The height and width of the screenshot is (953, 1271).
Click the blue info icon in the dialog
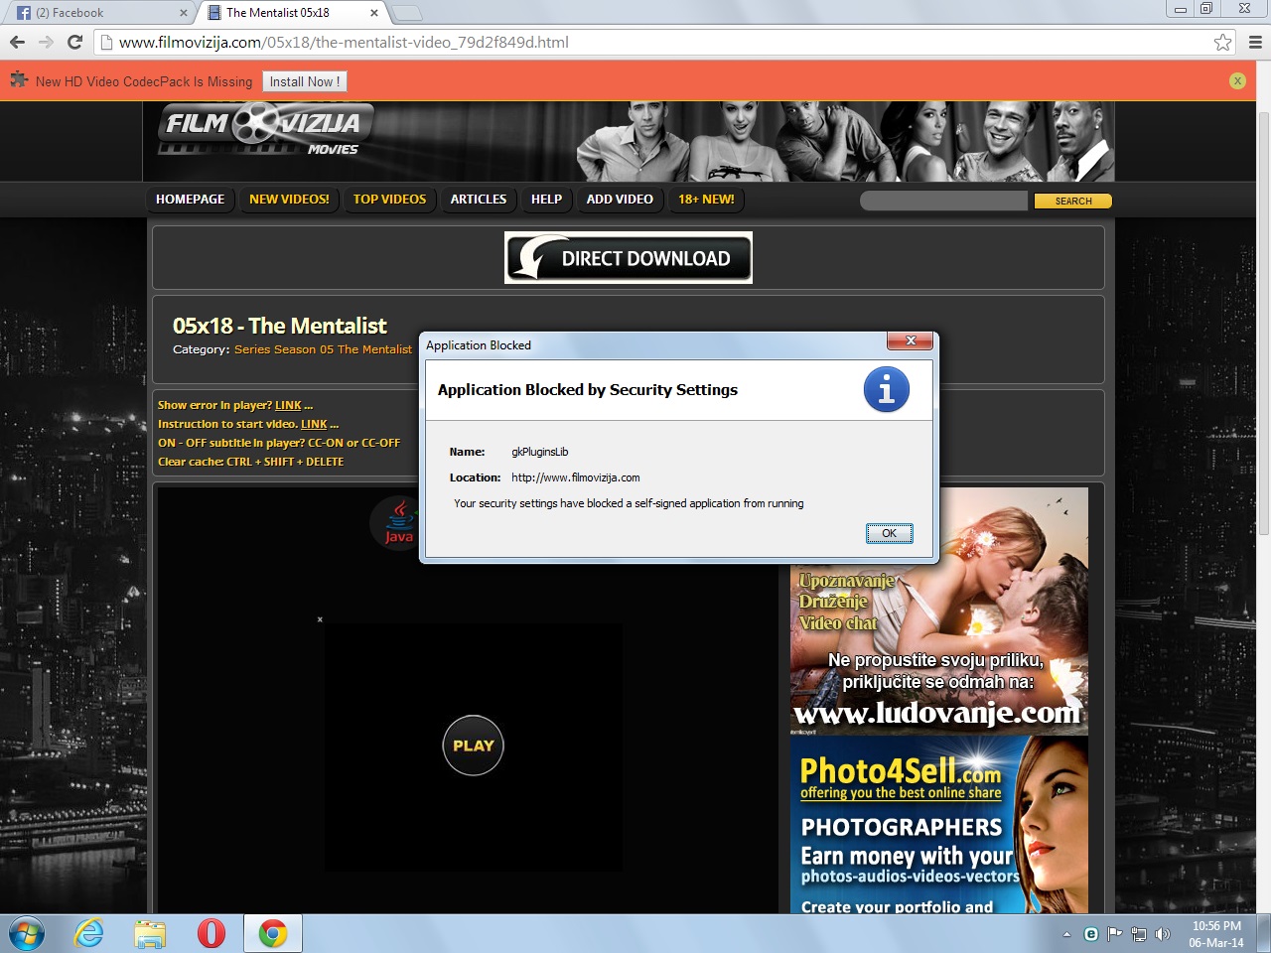click(x=887, y=389)
